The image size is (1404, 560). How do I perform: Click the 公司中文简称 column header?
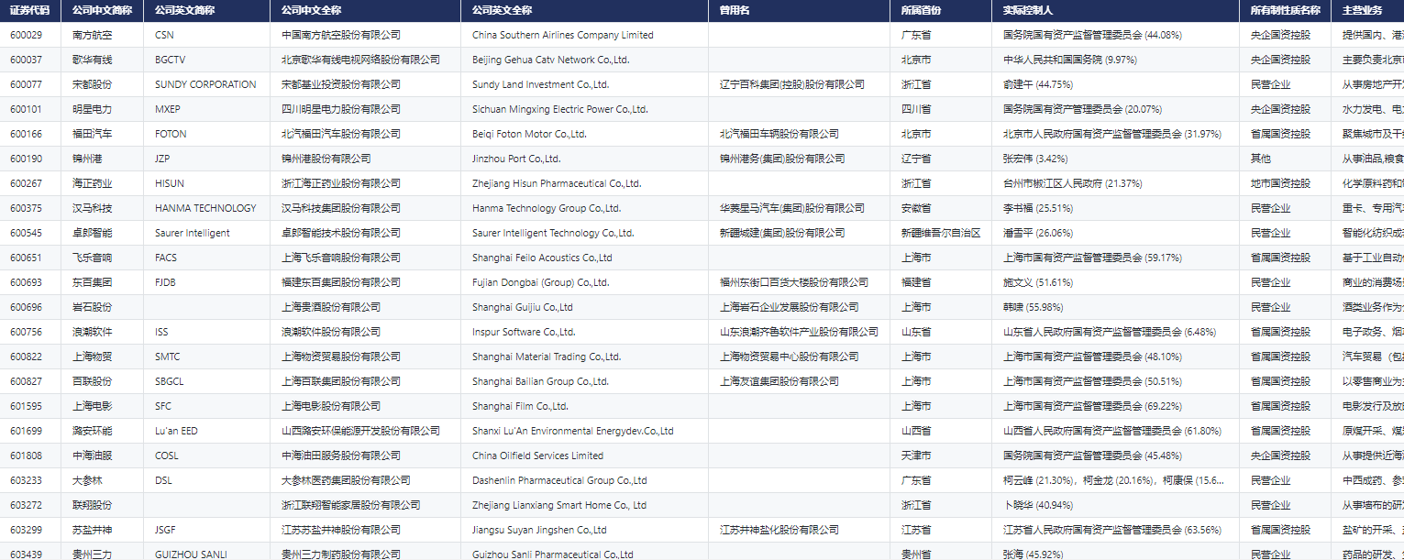[x=103, y=10]
